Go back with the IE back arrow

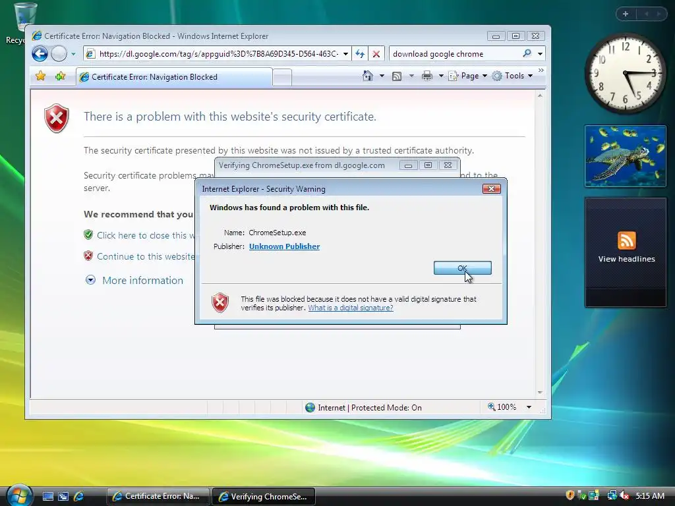pos(40,54)
